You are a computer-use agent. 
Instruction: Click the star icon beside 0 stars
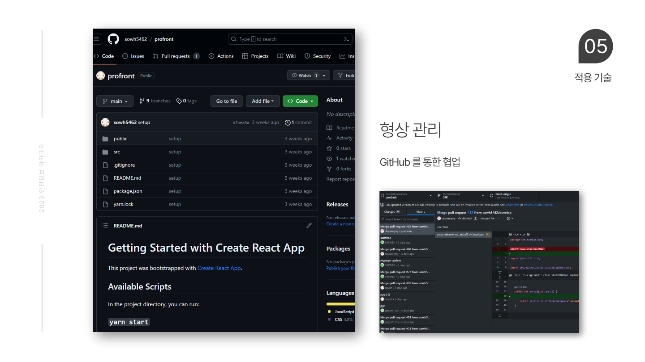click(330, 148)
